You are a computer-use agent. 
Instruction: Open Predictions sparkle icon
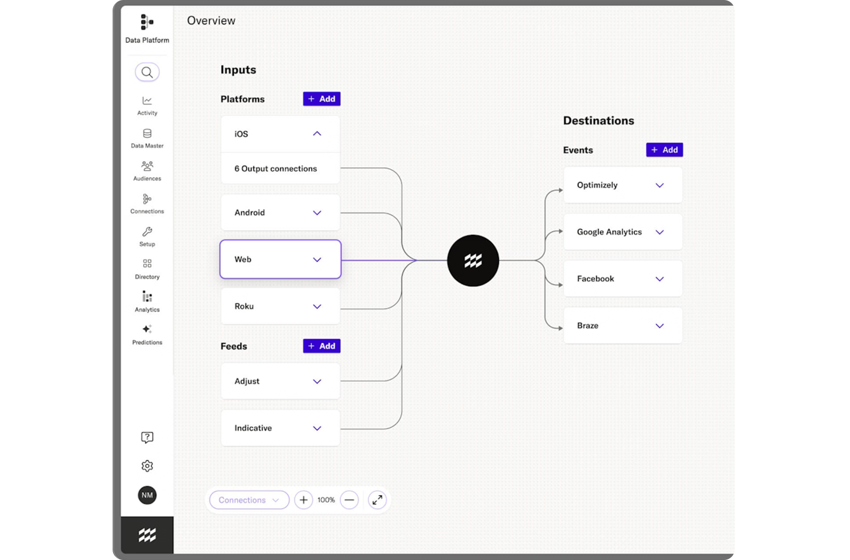147,329
